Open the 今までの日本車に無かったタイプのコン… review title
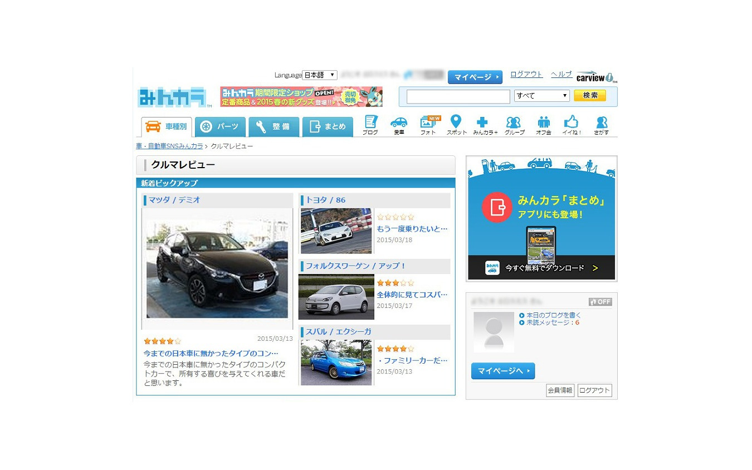 [x=211, y=353]
